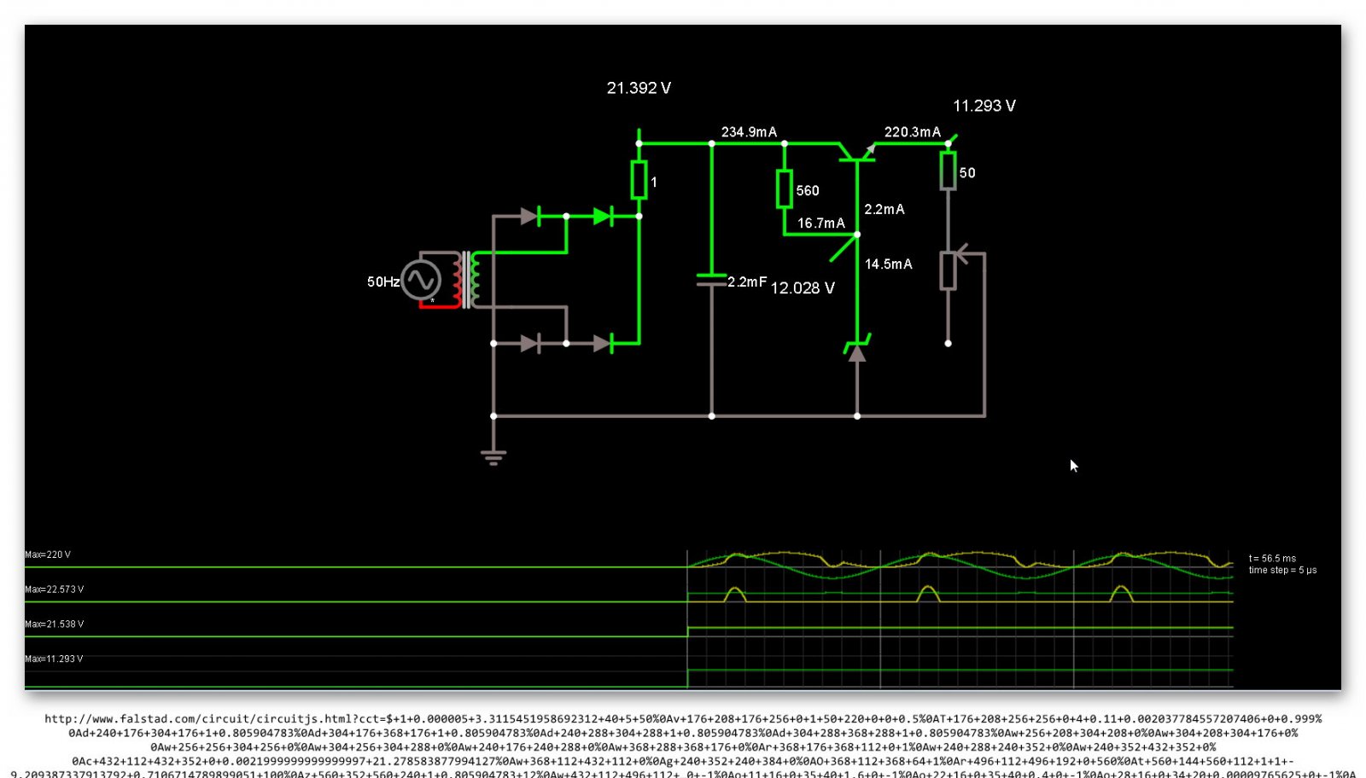Viewport: 1366px width, 778px height.
Task: Click the 50 ohm load resistor
Action: click(x=948, y=171)
